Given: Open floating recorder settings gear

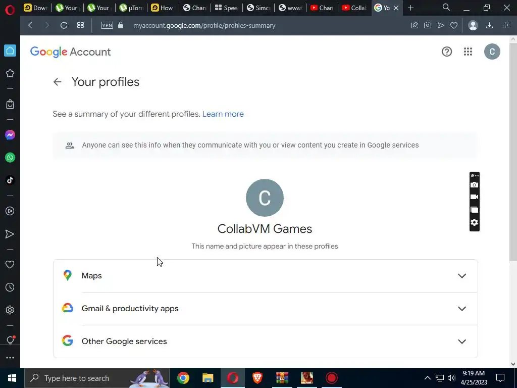Looking at the screenshot, I should [x=475, y=222].
